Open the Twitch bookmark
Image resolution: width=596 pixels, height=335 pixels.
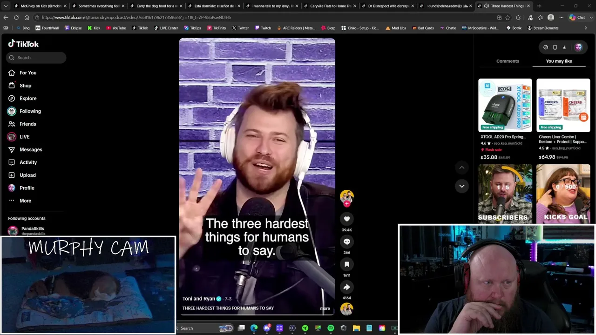(x=262, y=28)
